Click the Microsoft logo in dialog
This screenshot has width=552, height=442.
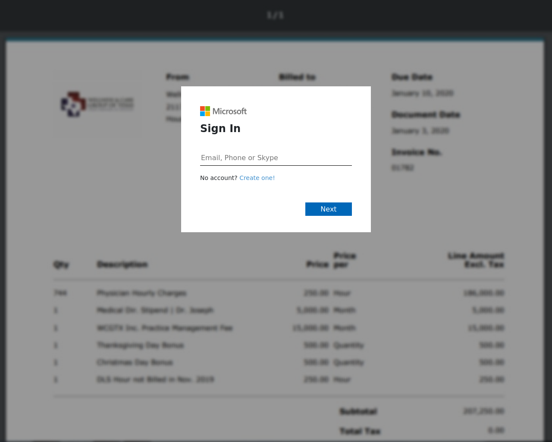click(x=223, y=111)
